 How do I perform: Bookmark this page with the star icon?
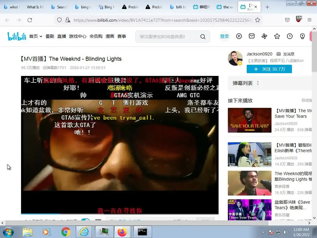pyautogui.click(x=257, y=20)
